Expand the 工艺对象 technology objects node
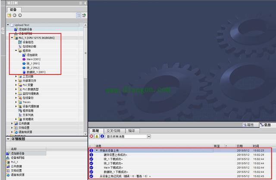 [16, 76]
